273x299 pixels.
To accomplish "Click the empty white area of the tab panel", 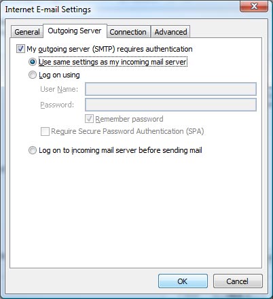I will click(136, 211).
